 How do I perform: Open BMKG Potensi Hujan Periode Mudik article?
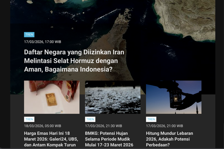[x=109, y=139]
